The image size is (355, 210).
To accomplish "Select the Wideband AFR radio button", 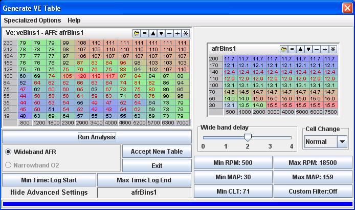I will click(x=9, y=152).
